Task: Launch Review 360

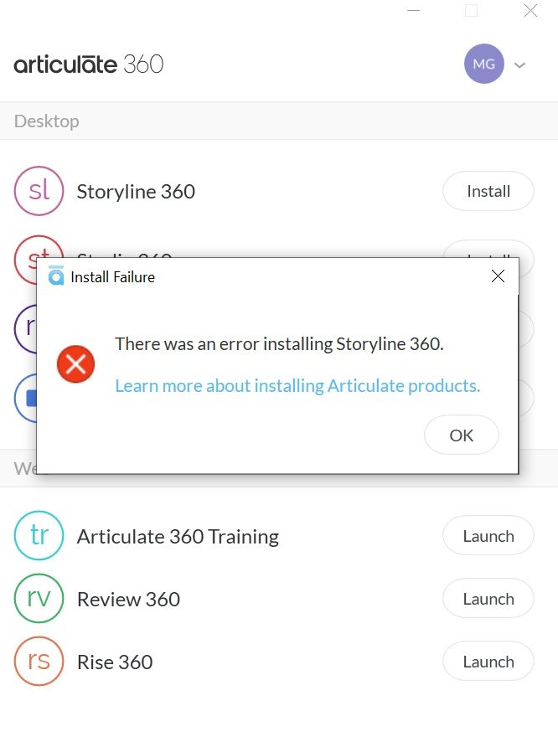Action: [488, 599]
